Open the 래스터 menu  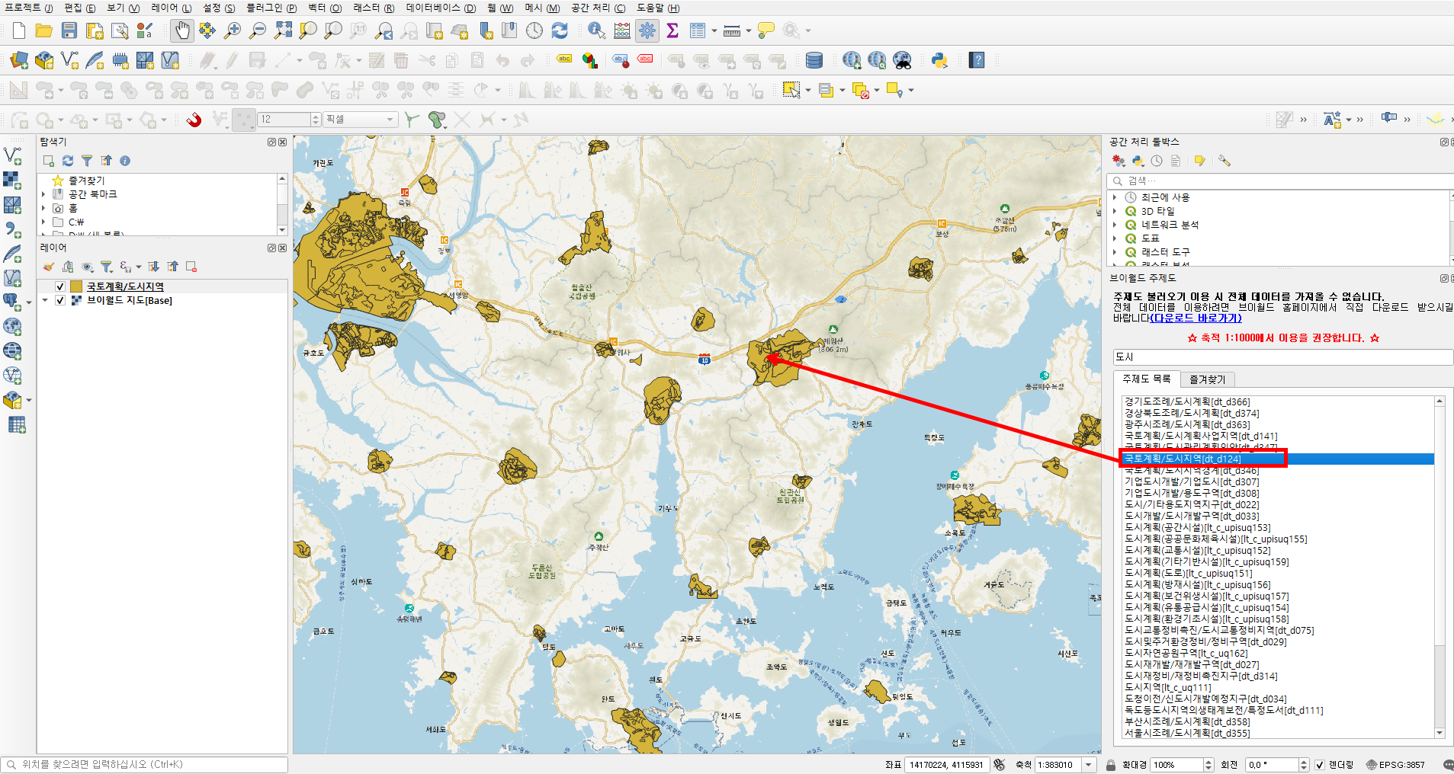click(374, 8)
